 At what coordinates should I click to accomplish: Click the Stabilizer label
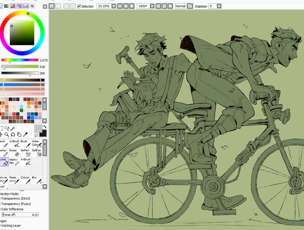pos(201,6)
